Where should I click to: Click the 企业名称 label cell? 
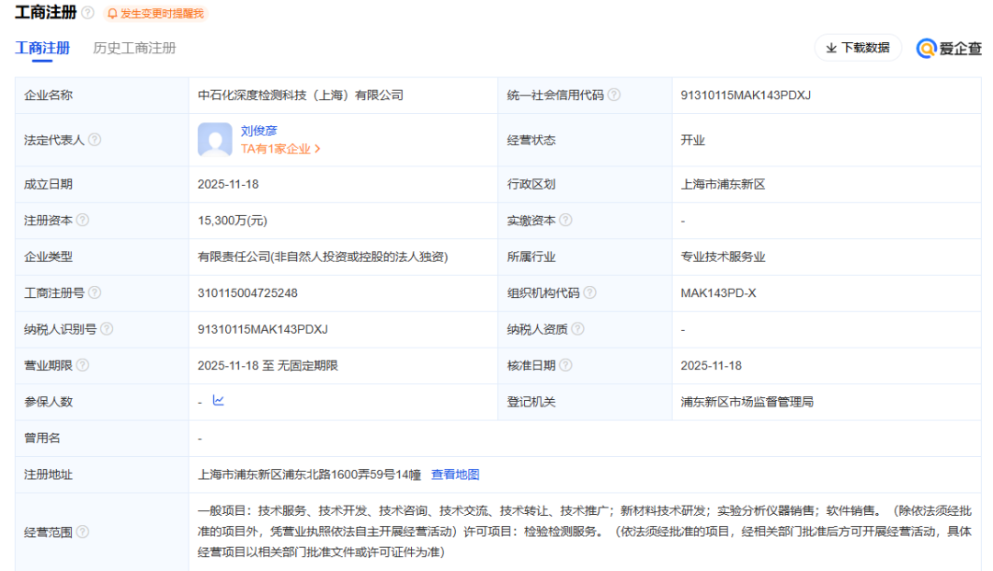[102, 96]
